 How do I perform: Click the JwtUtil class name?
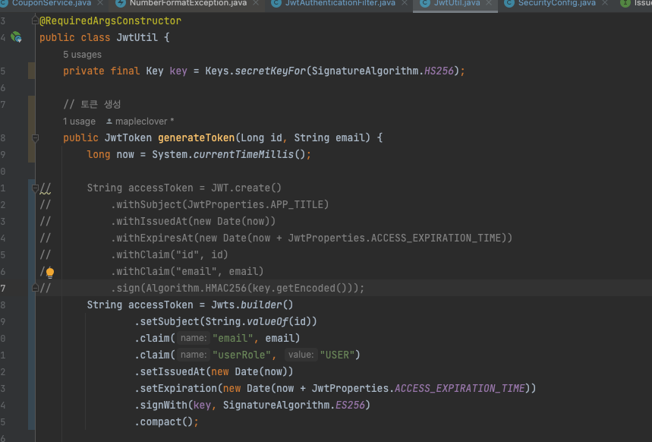click(137, 37)
